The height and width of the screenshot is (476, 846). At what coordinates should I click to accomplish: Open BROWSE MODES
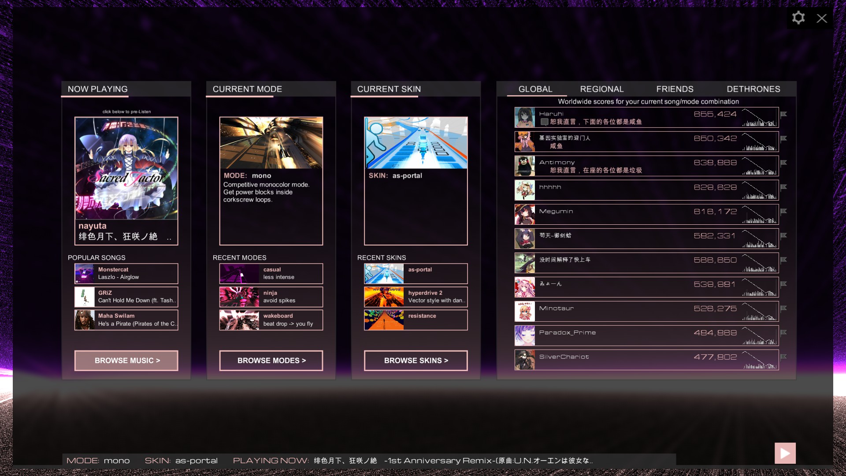coord(271,361)
